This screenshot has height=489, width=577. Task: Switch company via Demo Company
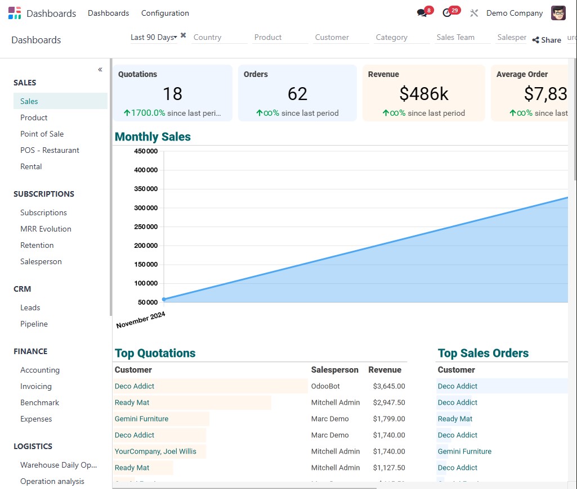(515, 13)
